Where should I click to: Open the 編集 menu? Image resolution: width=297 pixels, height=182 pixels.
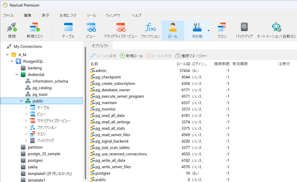[28, 16]
